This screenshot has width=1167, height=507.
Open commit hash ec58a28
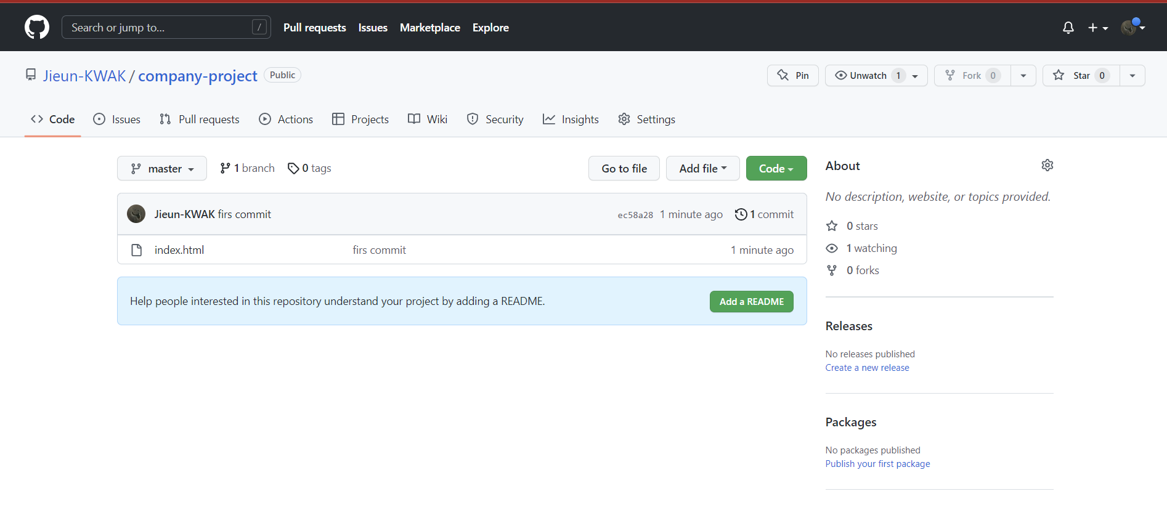[x=635, y=215]
